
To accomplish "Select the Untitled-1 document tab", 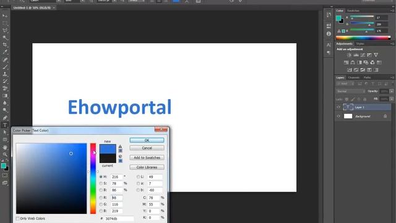I will pyautogui.click(x=32, y=8).
